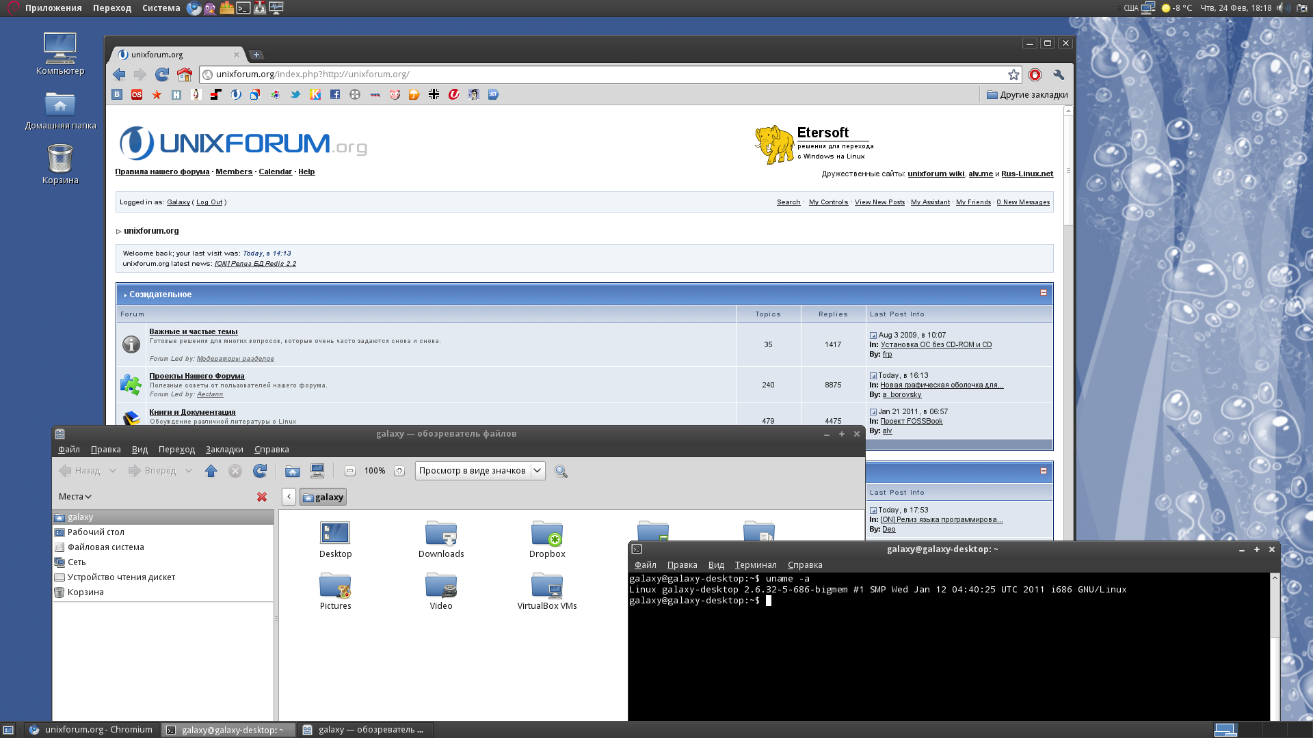Toggle the location bar path back arrow
This screenshot has height=738, width=1313.
point(289,497)
